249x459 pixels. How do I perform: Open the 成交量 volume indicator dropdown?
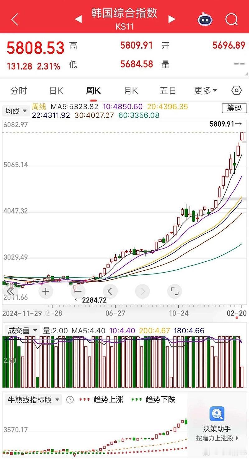click(21, 331)
